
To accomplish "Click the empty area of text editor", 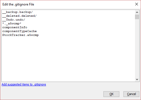I will 68,58.
